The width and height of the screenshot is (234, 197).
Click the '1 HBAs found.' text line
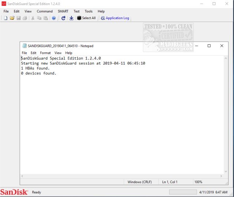[x=35, y=68]
